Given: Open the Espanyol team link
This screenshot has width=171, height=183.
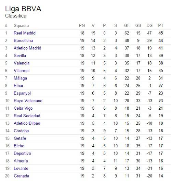Looking at the screenshot, I should (22, 93).
